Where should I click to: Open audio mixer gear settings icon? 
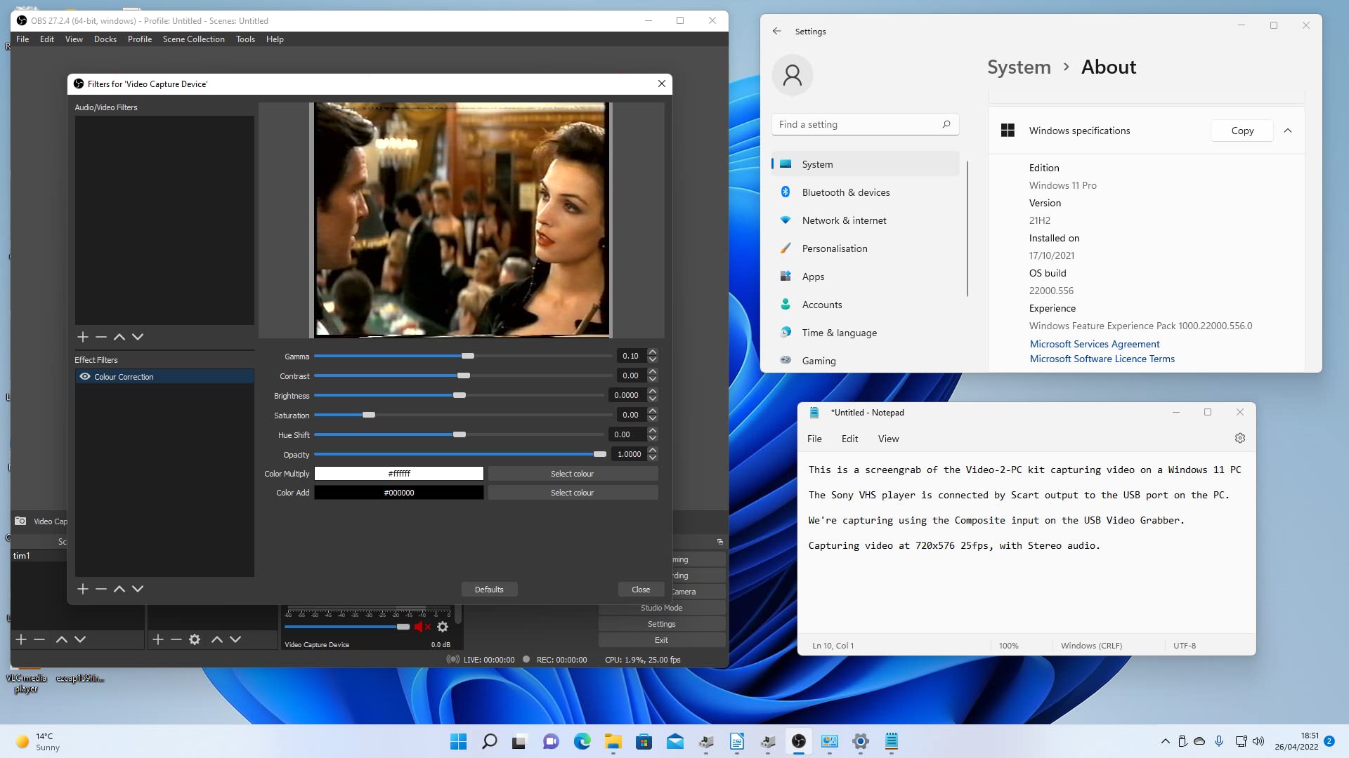[x=443, y=627]
